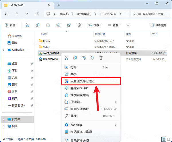This screenshot has height=142, width=172.
Task: Click the Cut icon in the toolbar
Action: pyautogui.click(x=27, y=25)
